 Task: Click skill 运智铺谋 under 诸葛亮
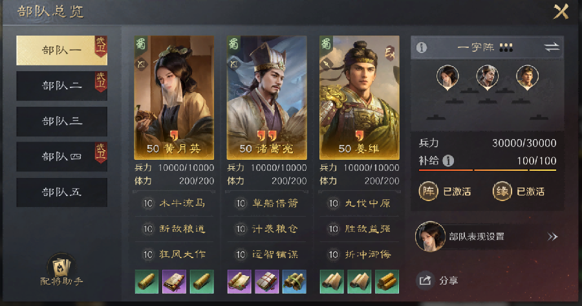point(266,254)
